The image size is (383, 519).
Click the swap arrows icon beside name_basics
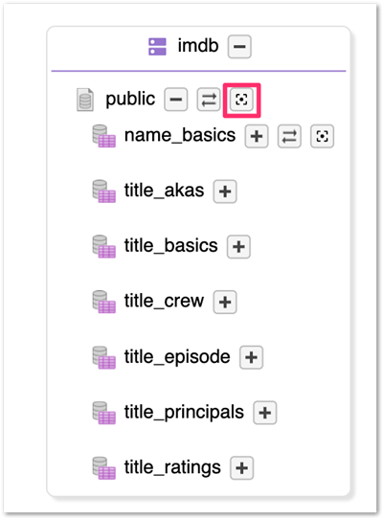tap(289, 136)
